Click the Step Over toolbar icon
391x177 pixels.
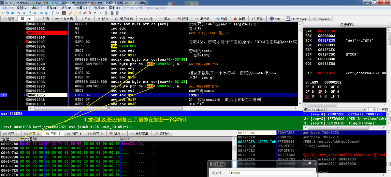(35, 13)
